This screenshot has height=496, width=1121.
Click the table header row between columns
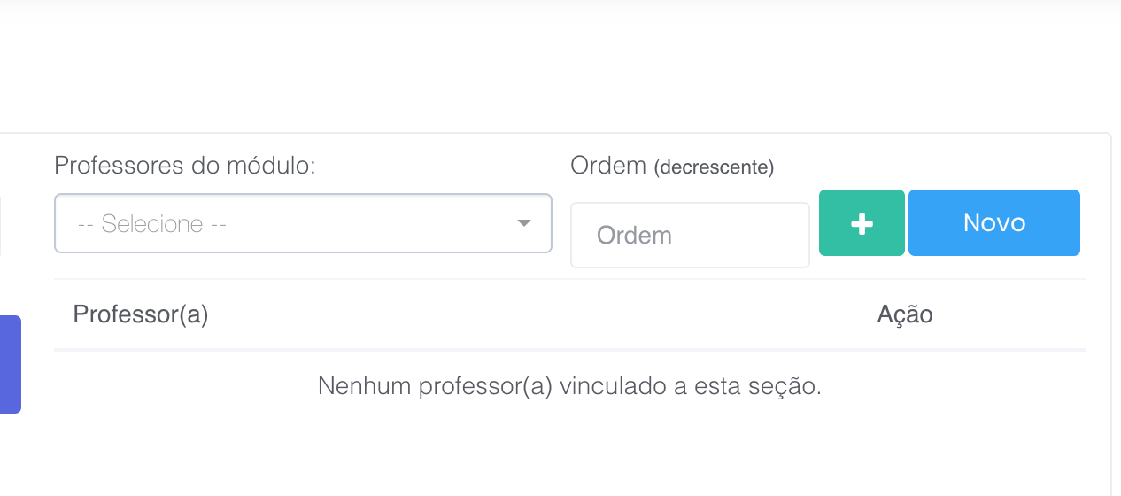point(531,314)
